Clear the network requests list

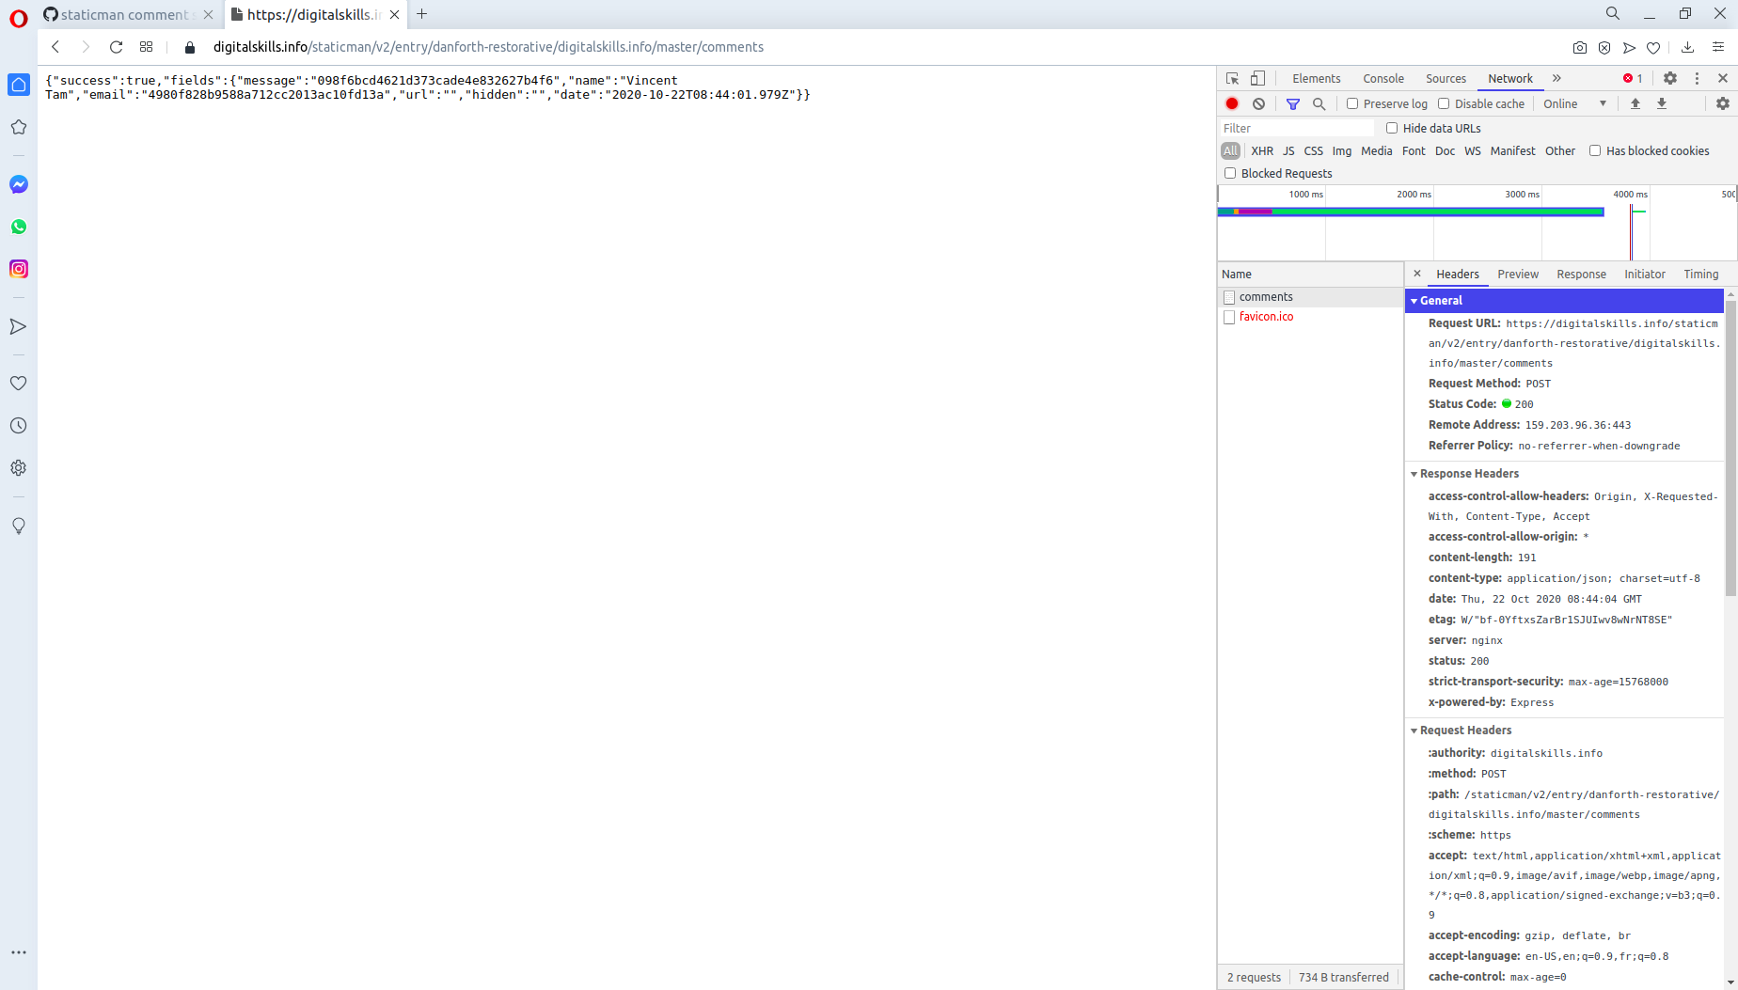[1258, 103]
